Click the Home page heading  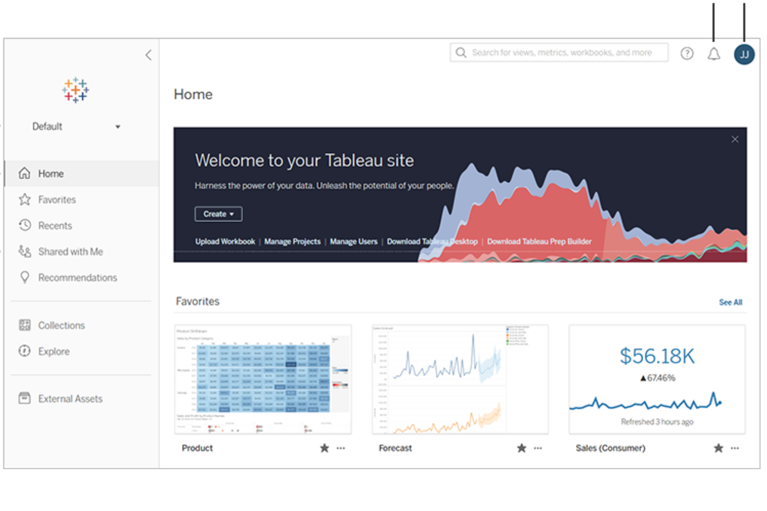193,94
